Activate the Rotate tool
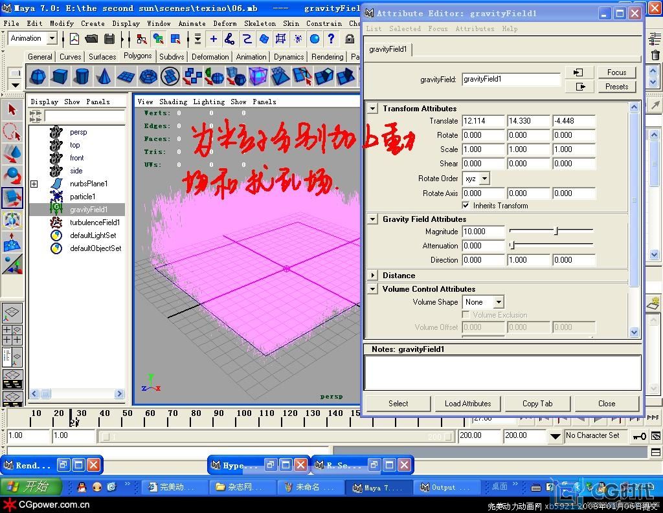663x513 pixels. (12, 175)
